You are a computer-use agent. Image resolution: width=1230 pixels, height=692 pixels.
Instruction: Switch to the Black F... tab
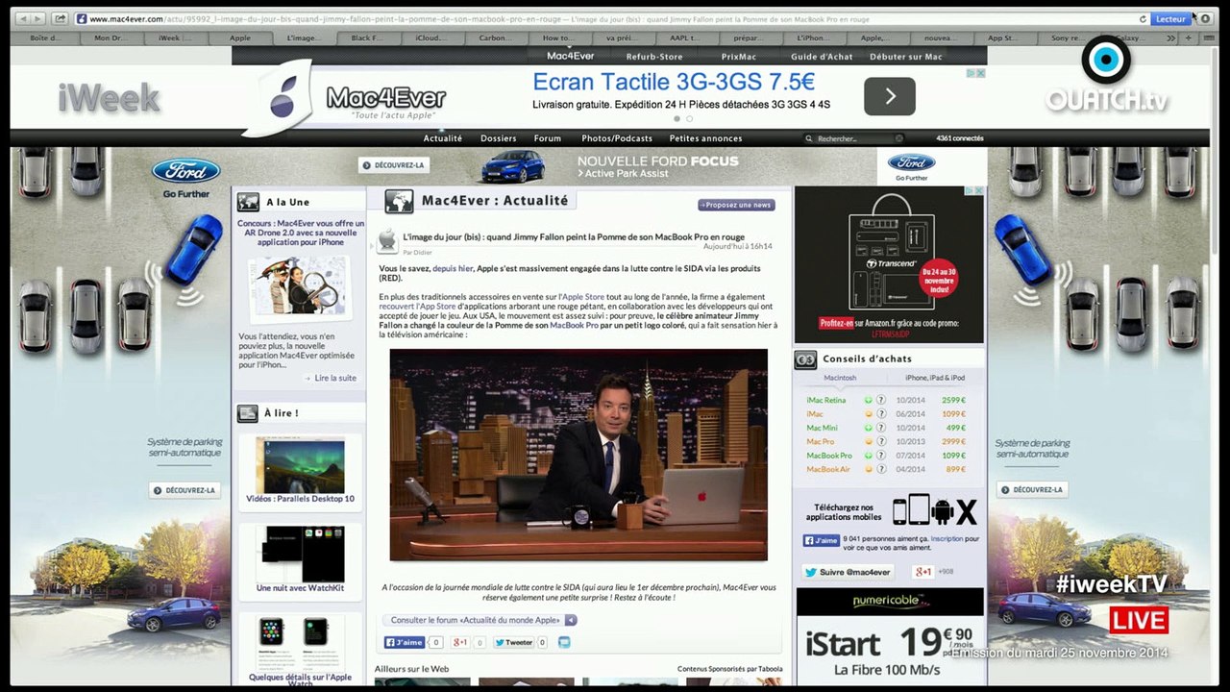click(x=367, y=38)
